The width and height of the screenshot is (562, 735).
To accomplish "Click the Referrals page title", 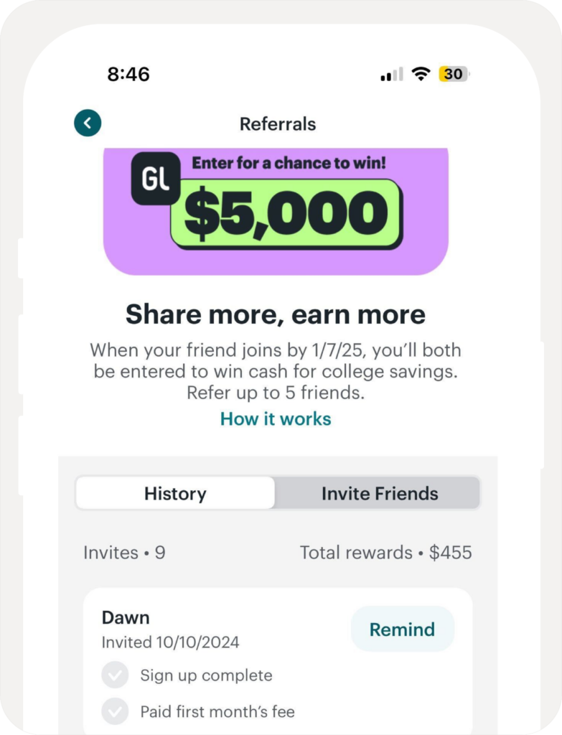I will (278, 123).
